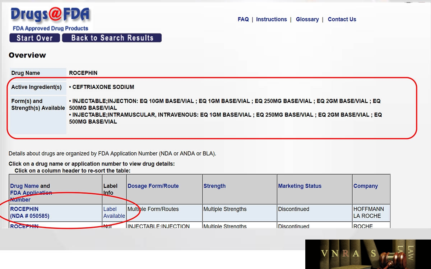Open the Glossary link
Screen dimensions: 431x269
click(x=307, y=19)
